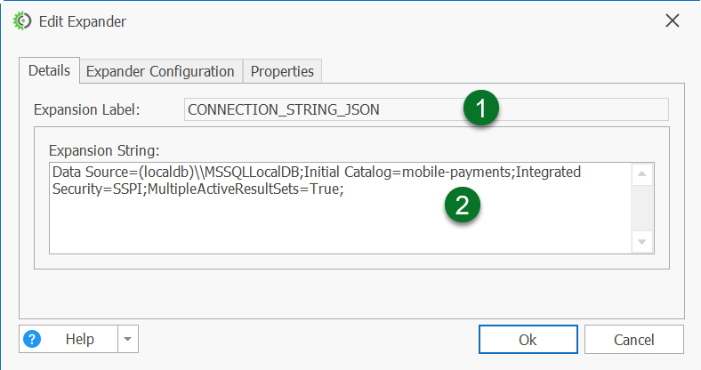Confirm changes with the Ok button

[x=528, y=339]
